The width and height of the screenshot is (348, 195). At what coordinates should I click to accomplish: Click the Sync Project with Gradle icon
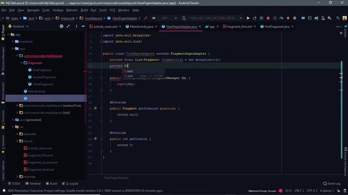pos(316,18)
